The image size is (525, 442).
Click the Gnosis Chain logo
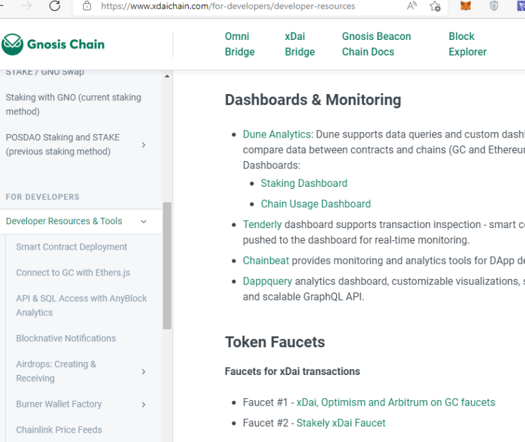pos(53,44)
